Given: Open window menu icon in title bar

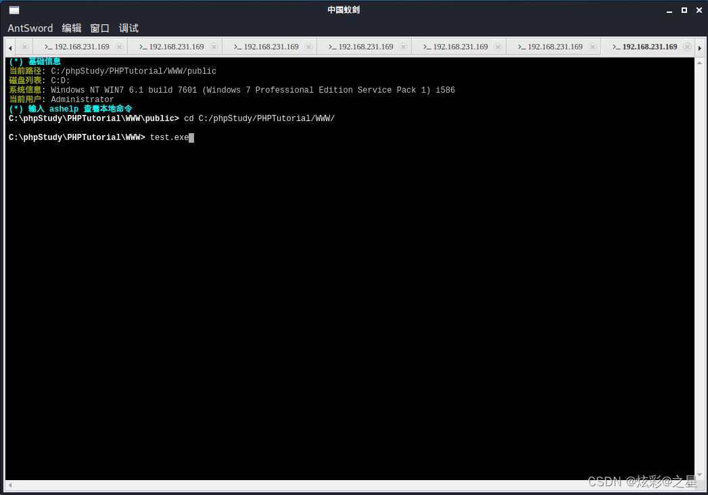Looking at the screenshot, I should tap(14, 10).
